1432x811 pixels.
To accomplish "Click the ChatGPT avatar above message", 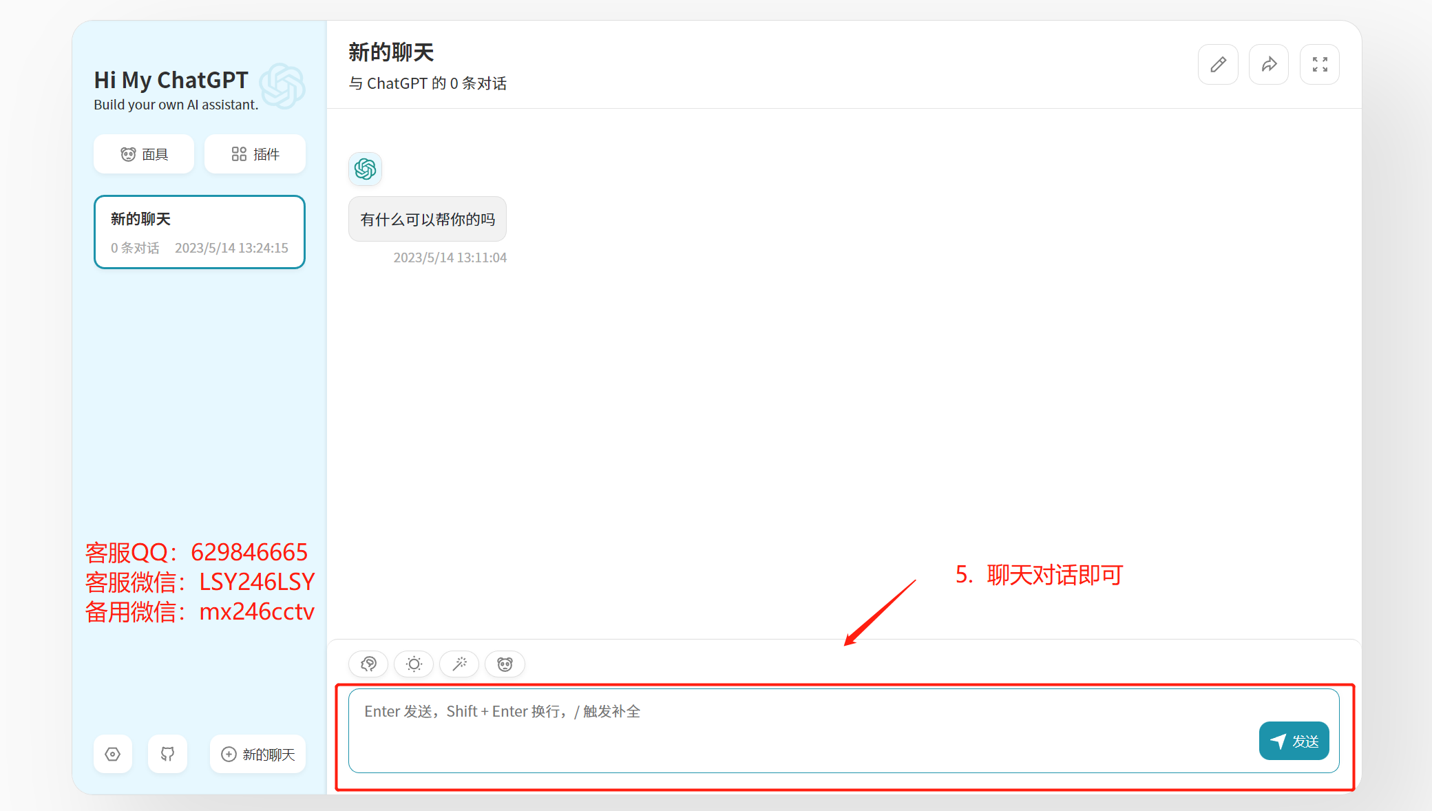I will click(365, 169).
